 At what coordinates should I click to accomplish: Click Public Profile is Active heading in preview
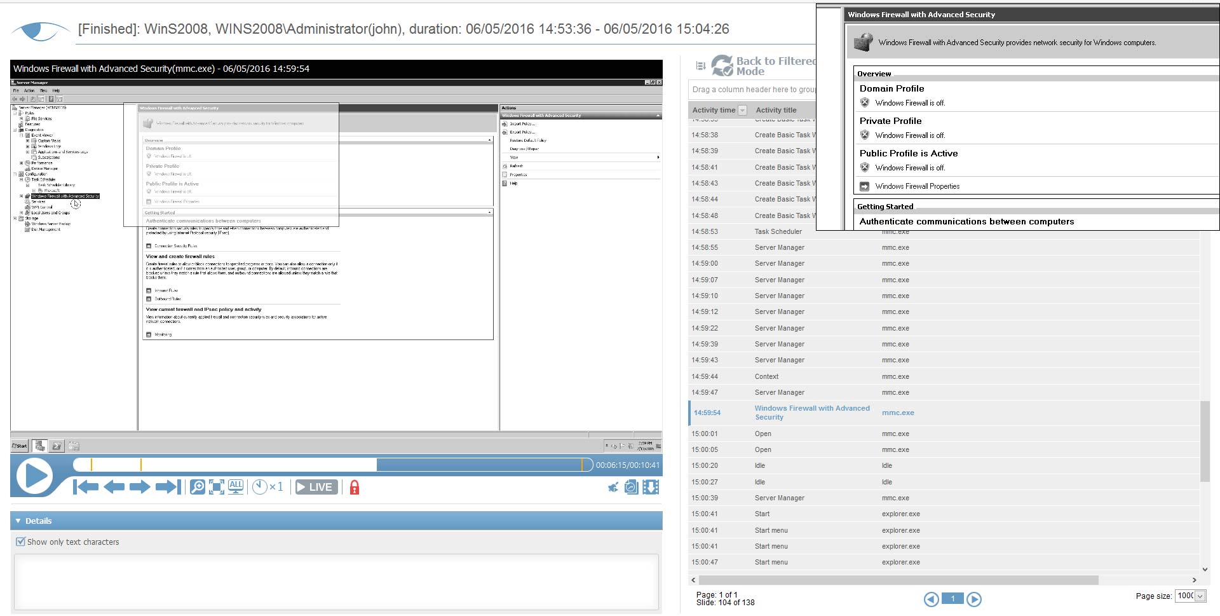point(908,153)
